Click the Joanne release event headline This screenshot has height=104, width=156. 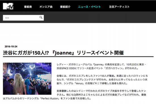[x=63, y=53]
